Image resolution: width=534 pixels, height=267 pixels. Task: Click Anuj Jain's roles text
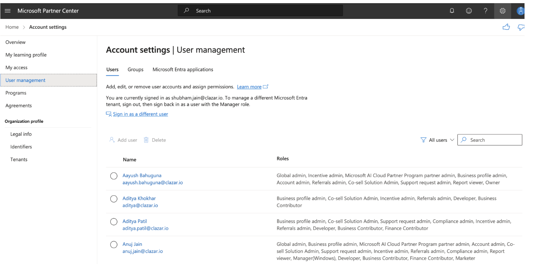click(396, 251)
